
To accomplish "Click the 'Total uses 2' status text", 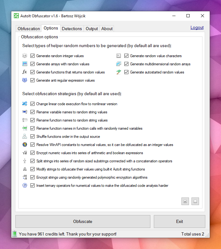I will pyautogui.click(x=192, y=234).
